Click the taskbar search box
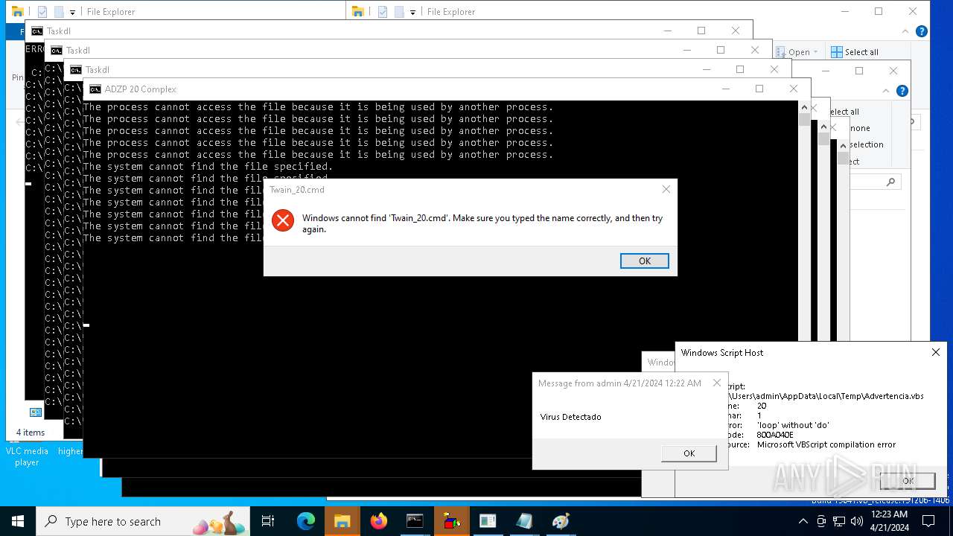Viewport: 953px width, 536px height. click(x=143, y=521)
